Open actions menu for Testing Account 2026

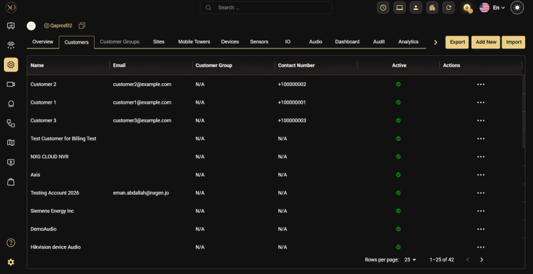(480, 193)
